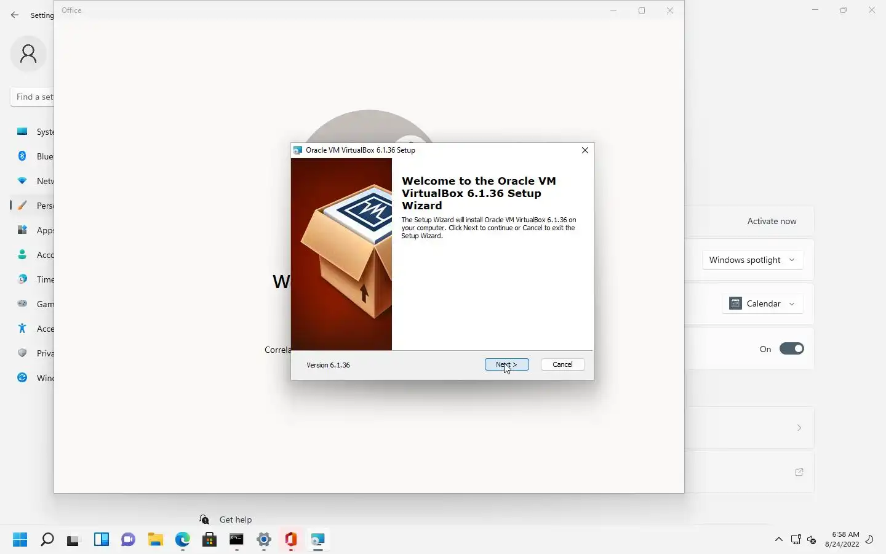Open Task View from the taskbar
This screenshot has height=554, width=886.
pyautogui.click(x=74, y=540)
